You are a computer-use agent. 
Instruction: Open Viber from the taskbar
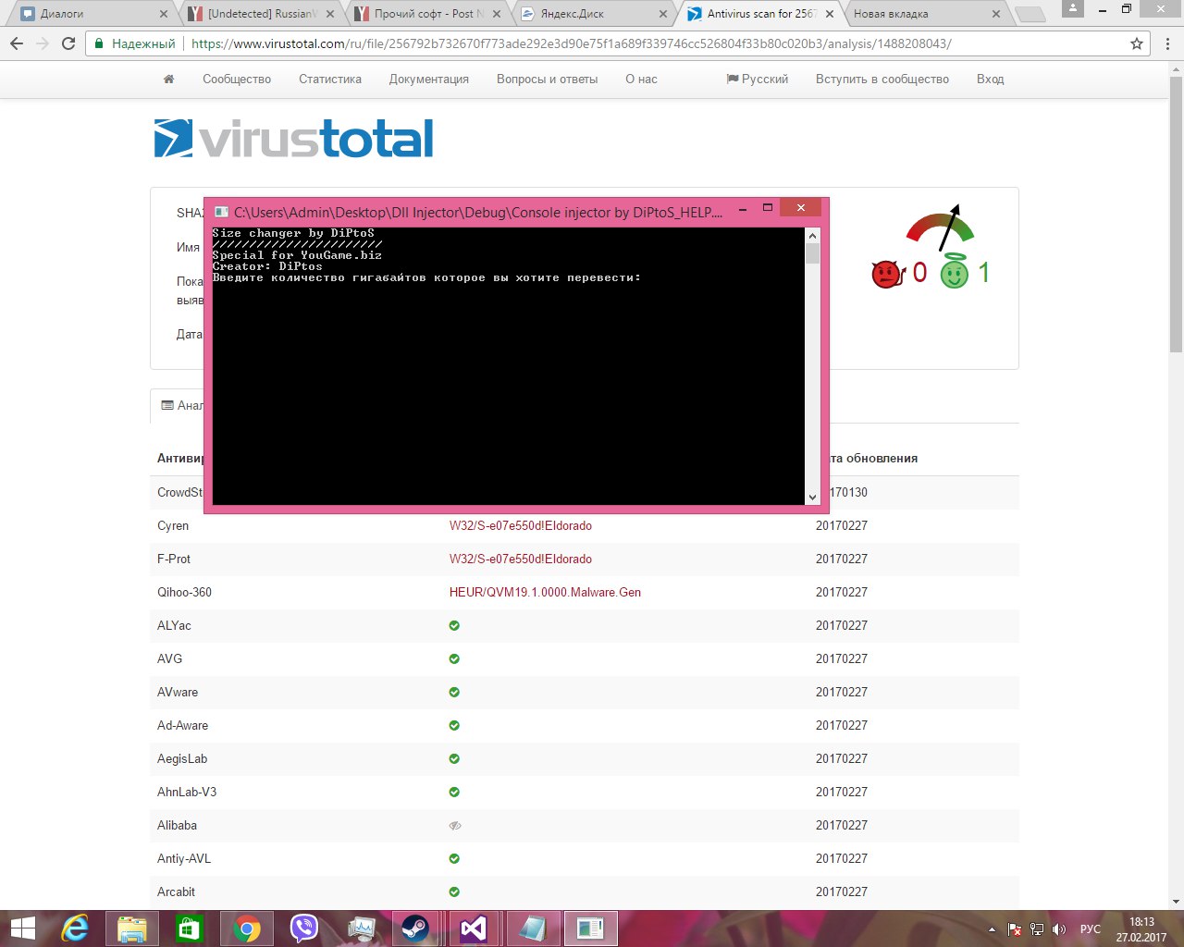pos(304,929)
